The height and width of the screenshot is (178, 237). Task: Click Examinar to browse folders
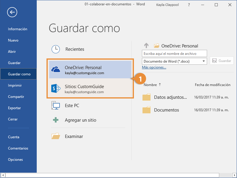[74, 136]
